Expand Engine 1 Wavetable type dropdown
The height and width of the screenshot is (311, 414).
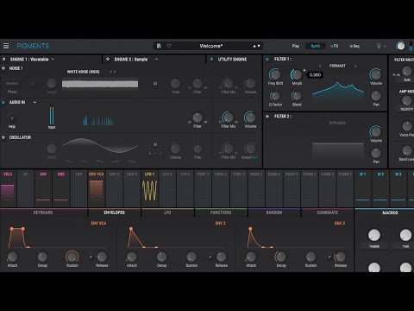pyautogui.click(x=53, y=59)
